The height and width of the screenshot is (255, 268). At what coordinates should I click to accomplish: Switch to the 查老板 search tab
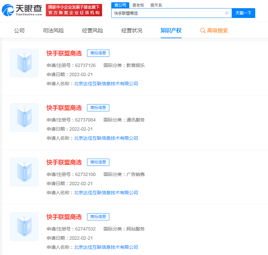(138, 5)
